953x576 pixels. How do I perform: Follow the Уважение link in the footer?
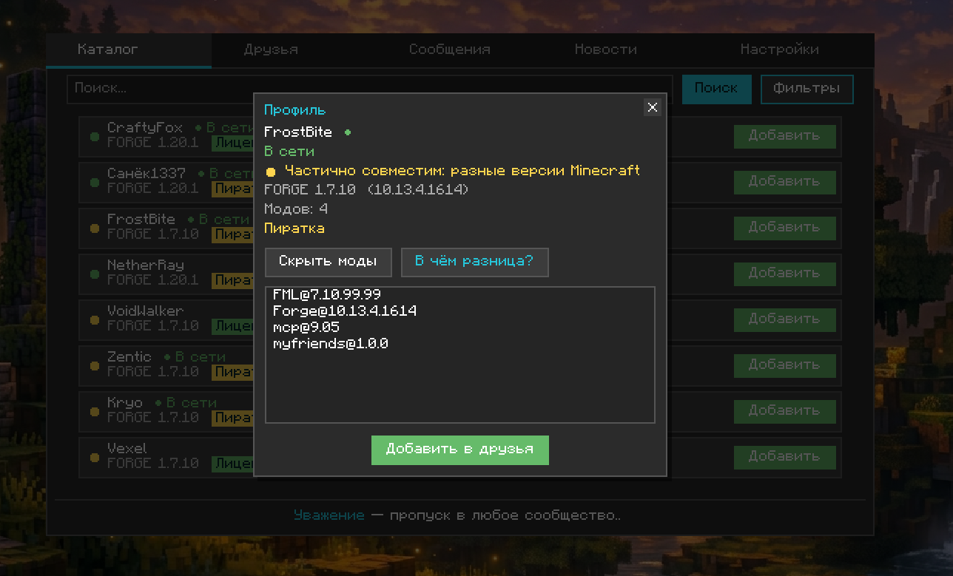[x=329, y=515]
